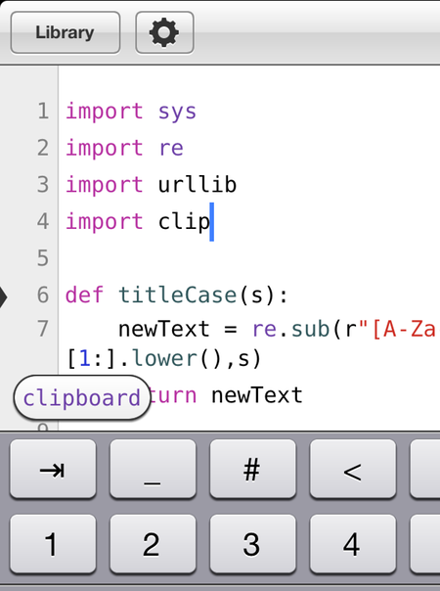The image size is (440, 591).
Task: Tap the number 4 key
Action: click(353, 544)
